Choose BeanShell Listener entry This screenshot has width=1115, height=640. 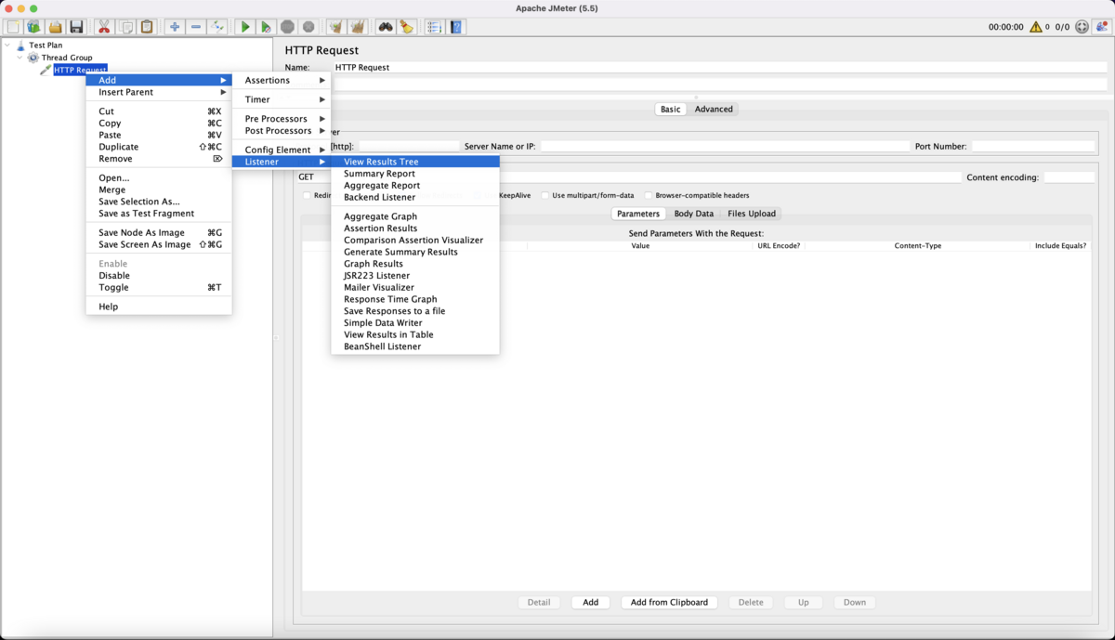(415, 346)
